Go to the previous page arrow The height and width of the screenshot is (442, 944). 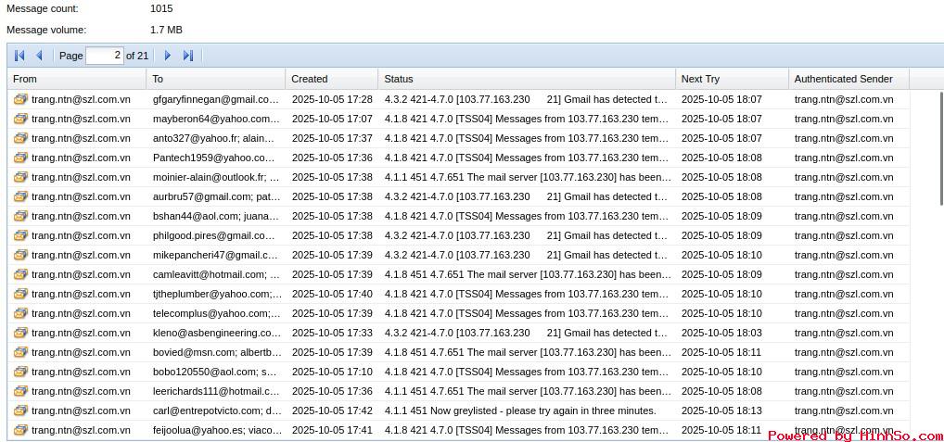tap(39, 56)
